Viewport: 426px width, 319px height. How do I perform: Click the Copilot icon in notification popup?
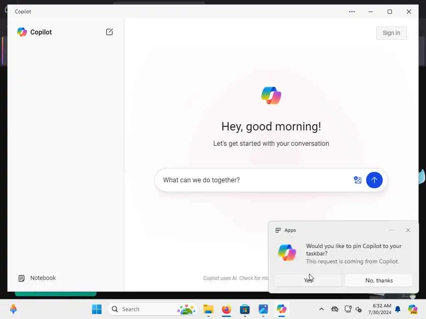[287, 253]
